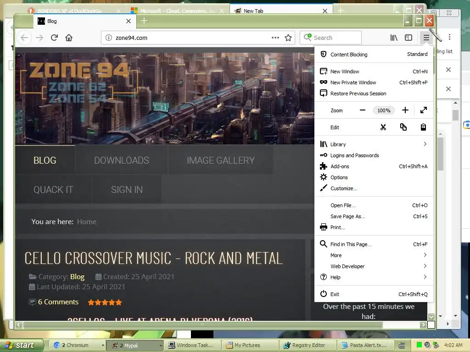Click the back arrow in Mypal toolbar
The width and height of the screenshot is (470, 352).
(x=24, y=38)
